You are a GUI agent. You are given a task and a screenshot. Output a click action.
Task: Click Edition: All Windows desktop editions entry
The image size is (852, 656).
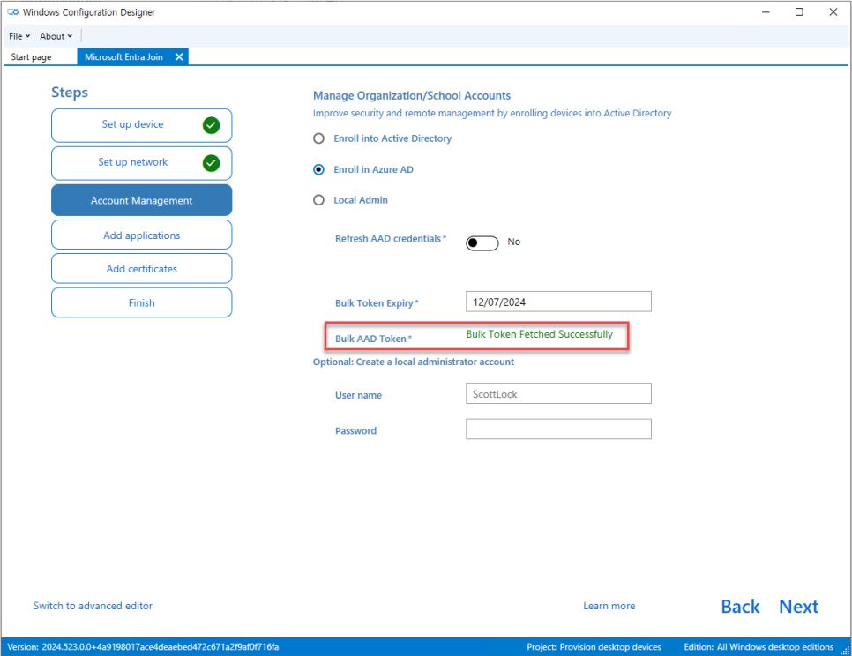click(759, 647)
